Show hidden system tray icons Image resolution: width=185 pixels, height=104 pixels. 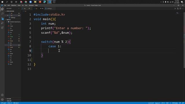pyautogui.click(x=161, y=2)
